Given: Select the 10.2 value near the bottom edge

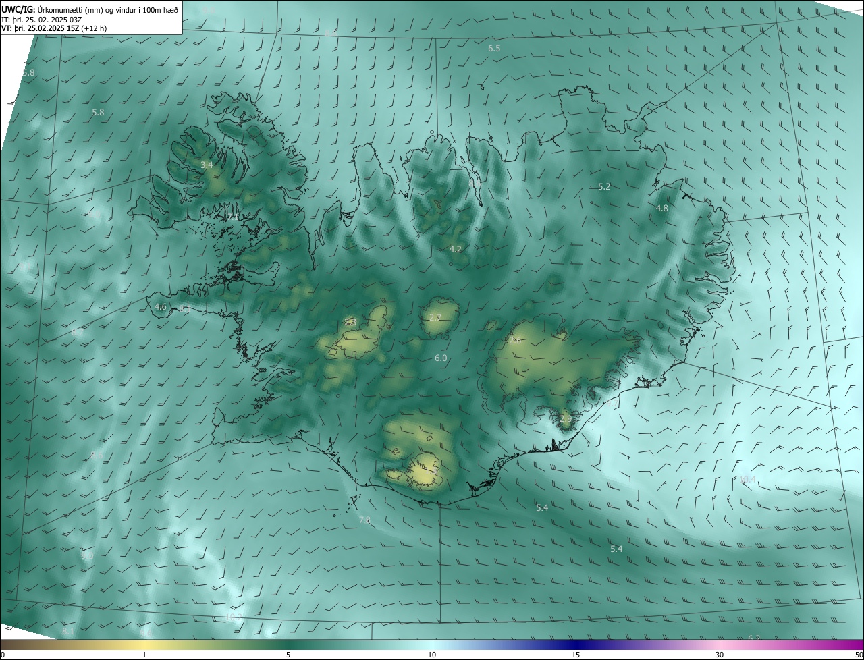Looking at the screenshot, I should pyautogui.click(x=234, y=617).
